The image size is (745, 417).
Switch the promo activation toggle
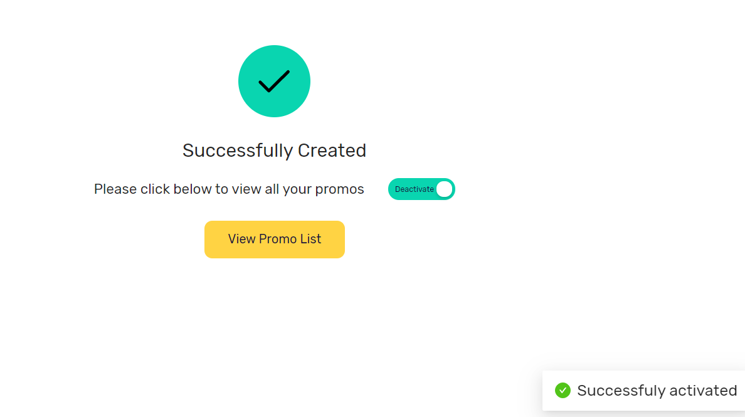[421, 189]
